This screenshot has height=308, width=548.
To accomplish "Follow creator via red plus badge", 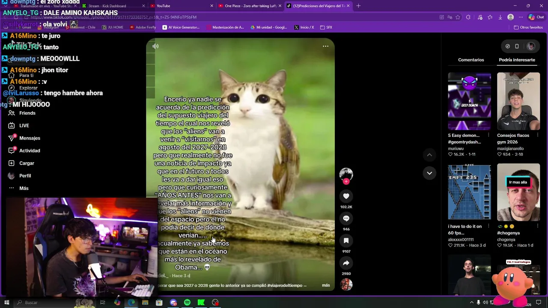I will [x=346, y=181].
